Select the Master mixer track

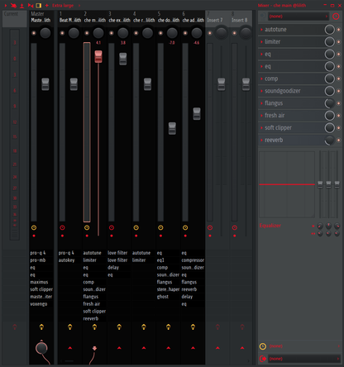pos(41,17)
